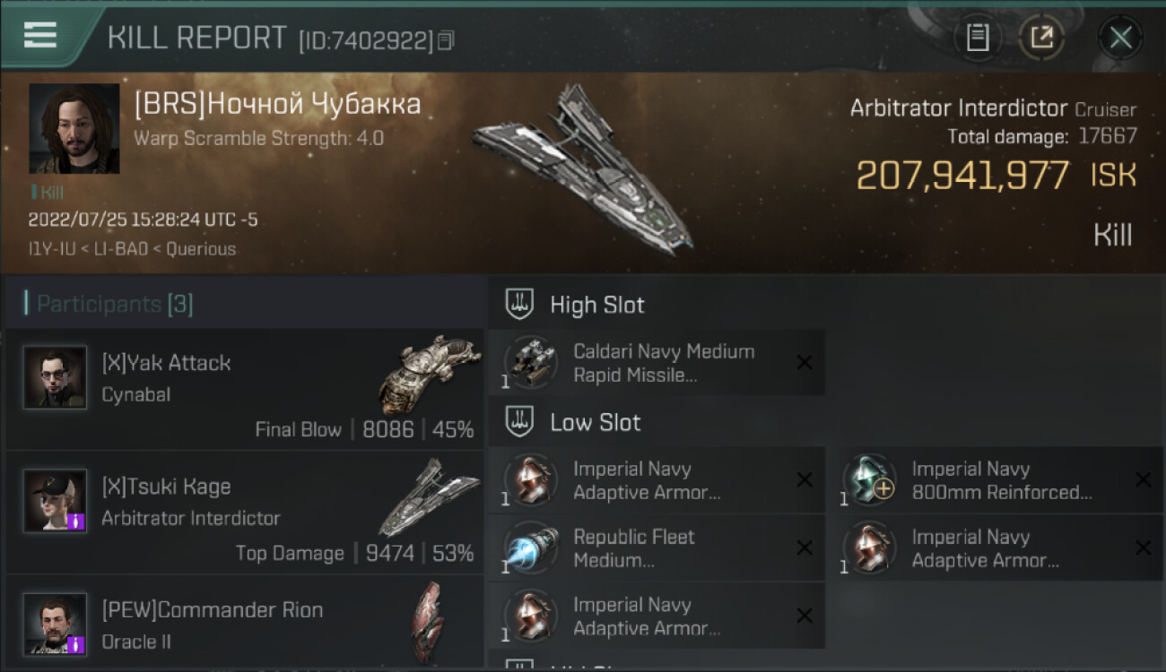Screen dimensions: 1166x672
Task: Click the Arbitrator Interdictor ship name
Action: (960, 108)
